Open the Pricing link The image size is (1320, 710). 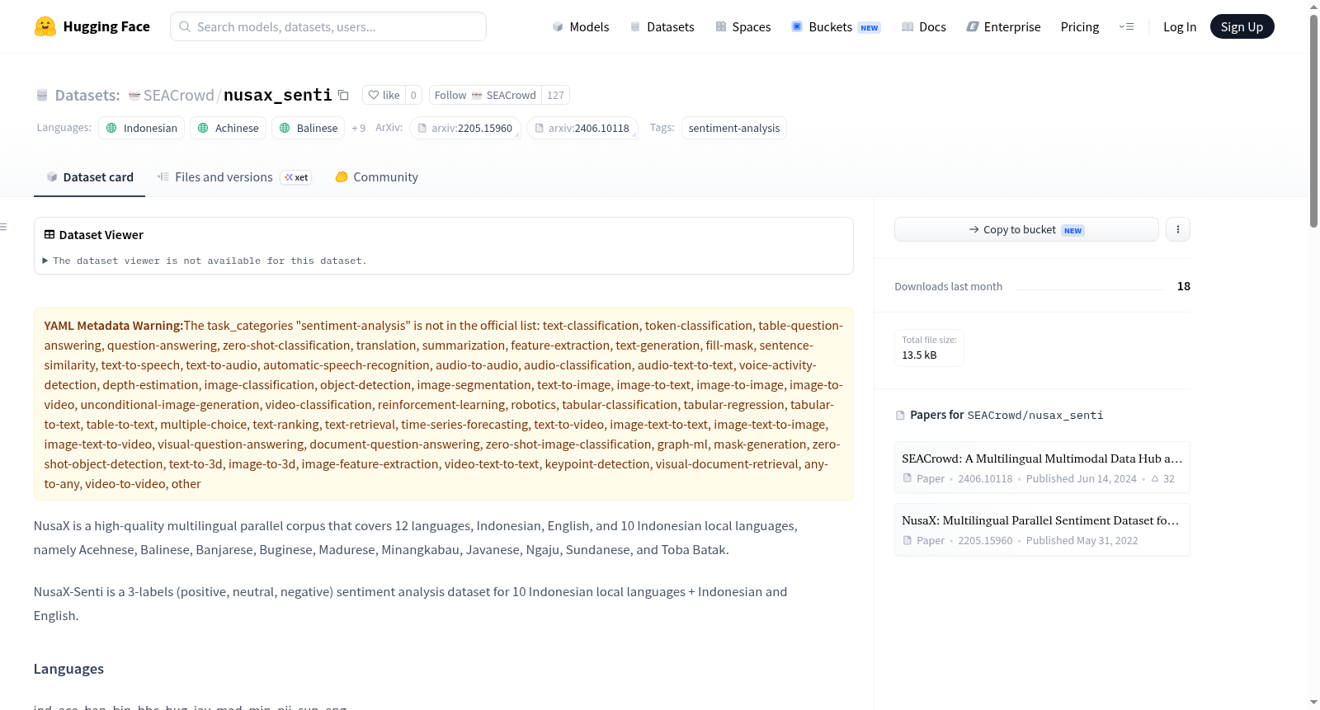[1080, 27]
